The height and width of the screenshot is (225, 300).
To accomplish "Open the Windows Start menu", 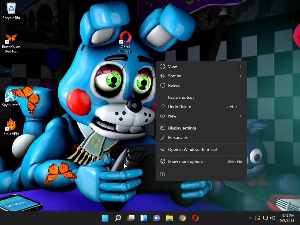I will point(105,218).
